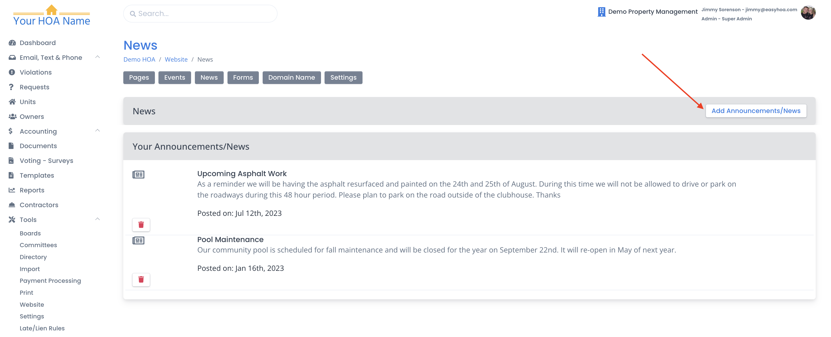
Task: Focus the Search input field
Action: pyautogui.click(x=200, y=13)
